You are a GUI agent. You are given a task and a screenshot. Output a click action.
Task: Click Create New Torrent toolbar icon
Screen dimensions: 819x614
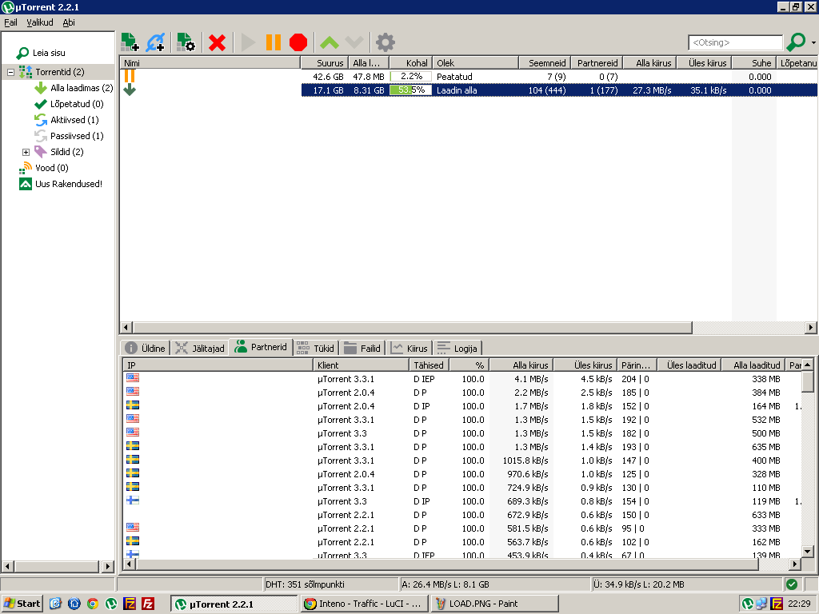tap(186, 42)
